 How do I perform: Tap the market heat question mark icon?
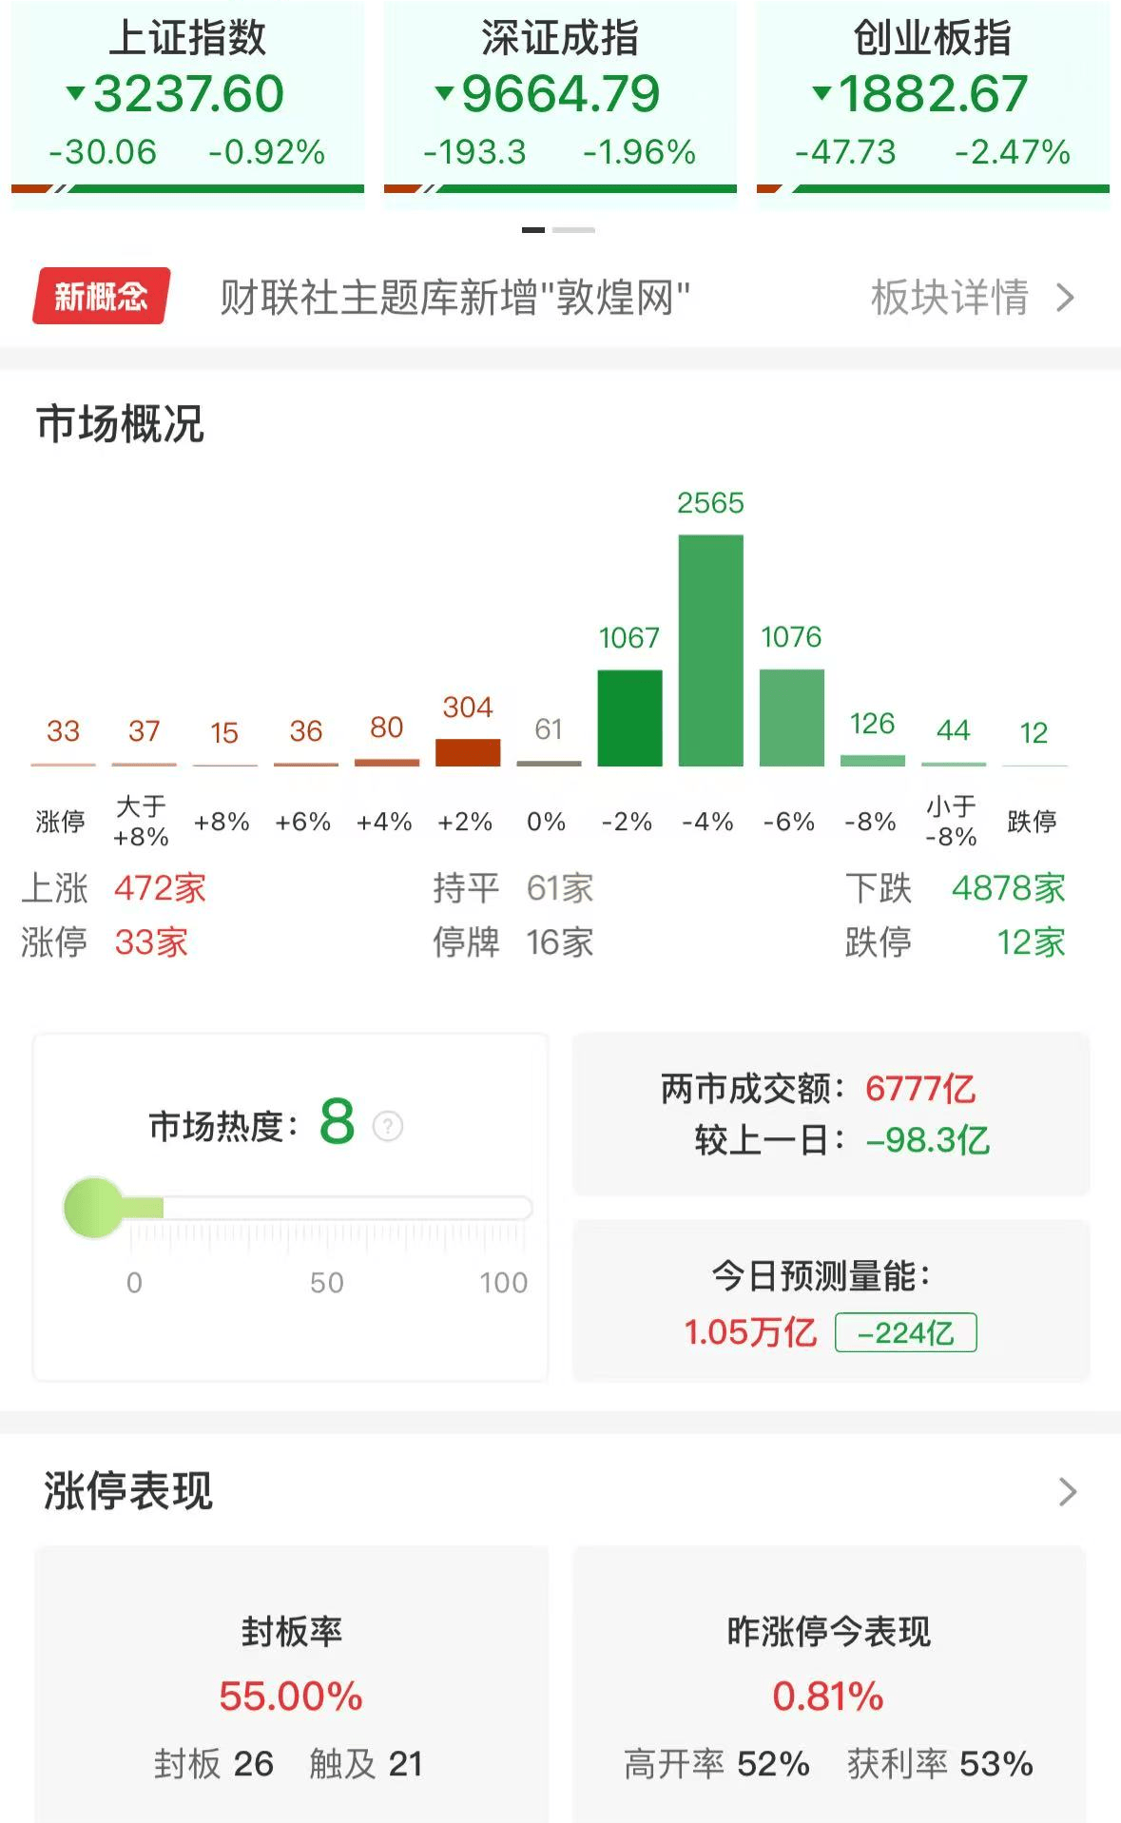[x=388, y=1126]
